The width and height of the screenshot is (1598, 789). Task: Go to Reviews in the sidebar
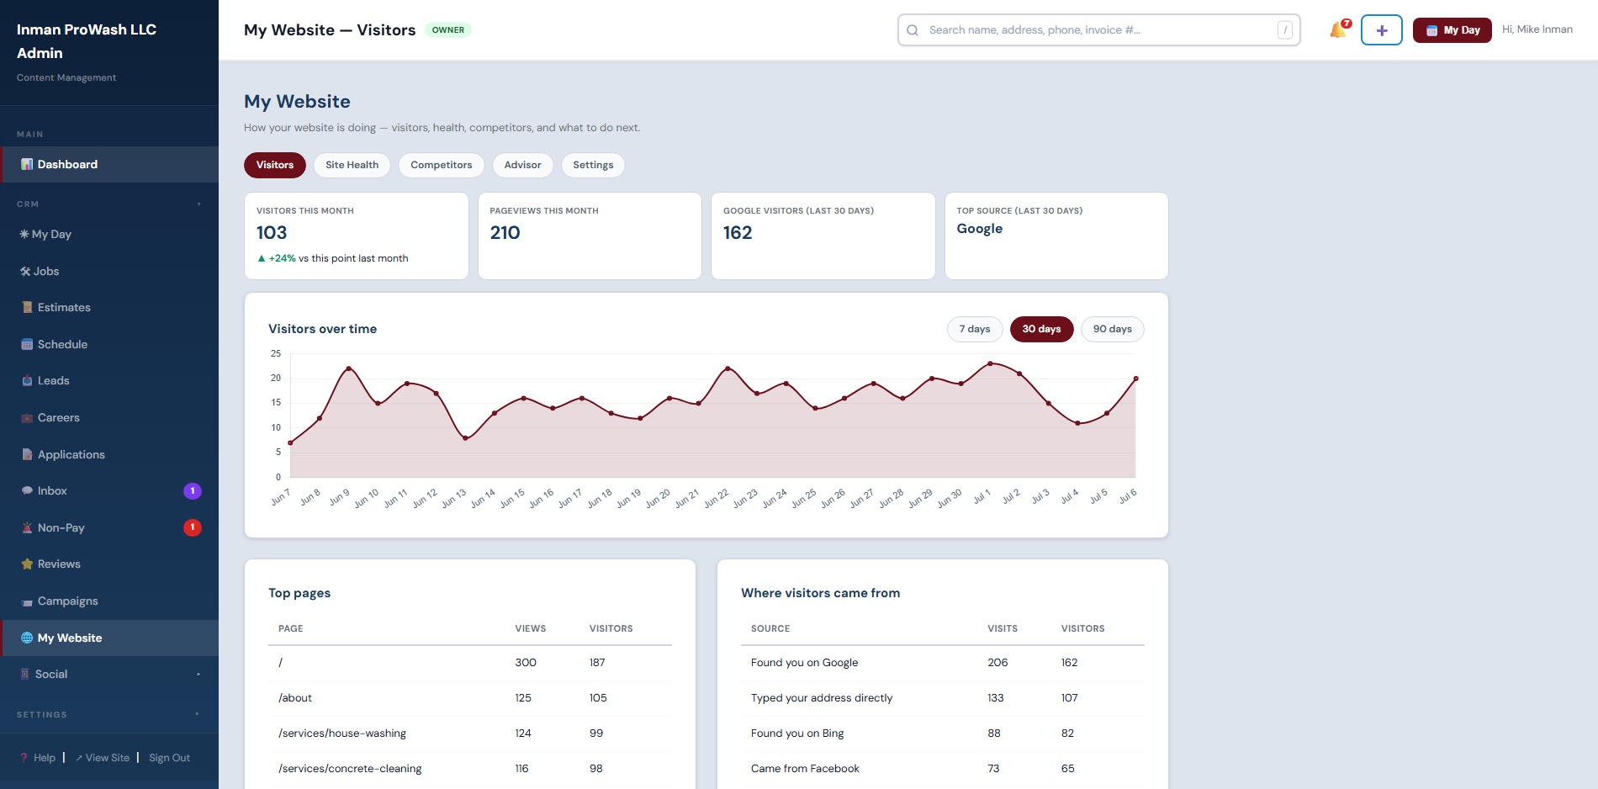[x=109, y=564]
